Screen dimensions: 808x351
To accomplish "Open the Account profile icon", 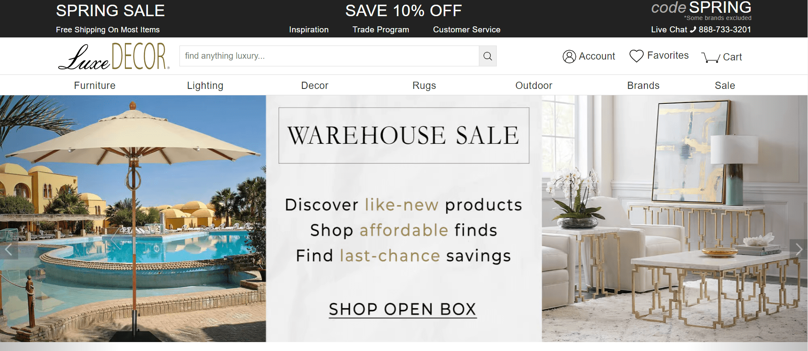I will 569,57.
